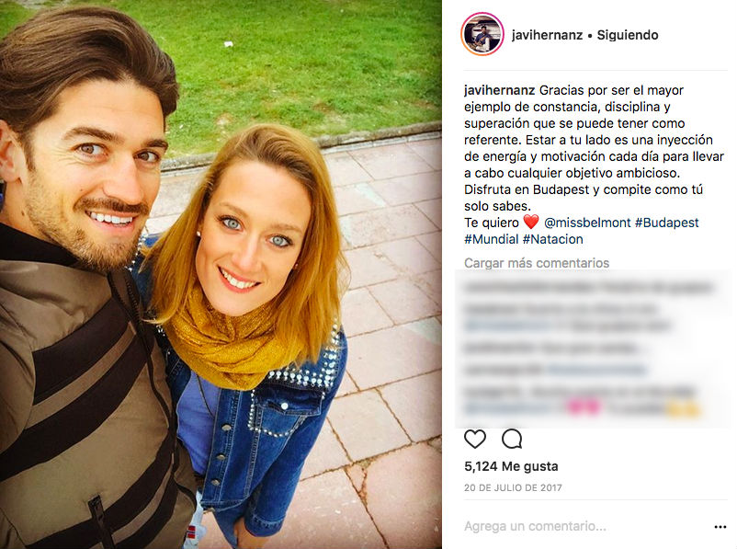Open the @missbelmont mention link
The image size is (737, 549).
point(587,222)
